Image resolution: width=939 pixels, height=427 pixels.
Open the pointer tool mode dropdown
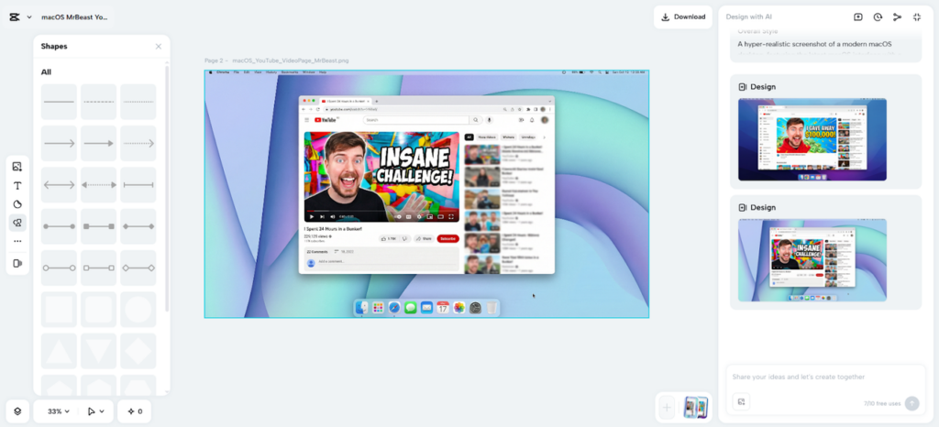(x=95, y=411)
